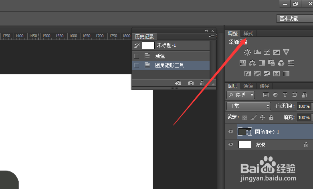Hide the 圆角矩形 1 layer
Image resolution: width=313 pixels, height=189 pixels.
pyautogui.click(x=231, y=131)
